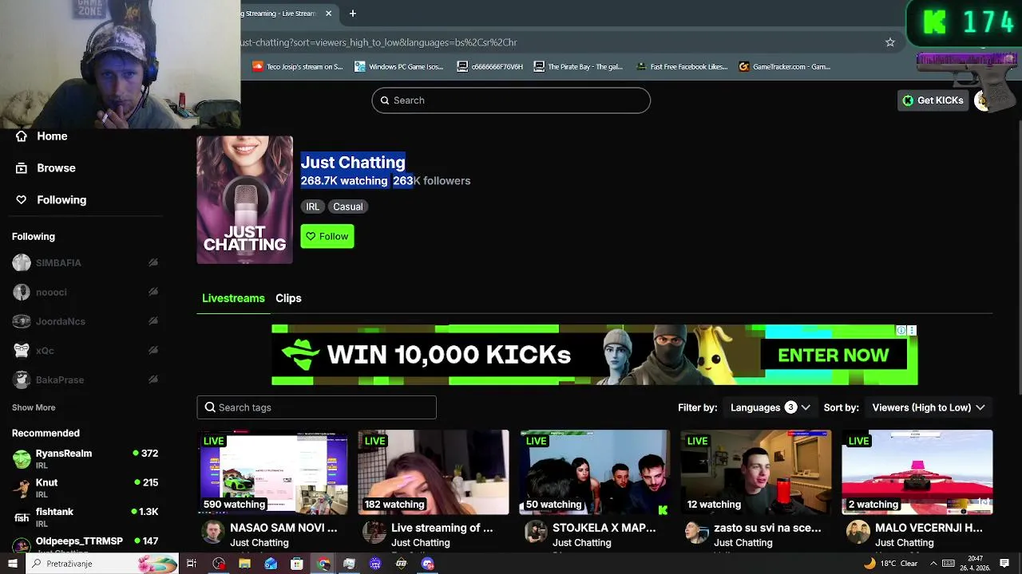1022x574 pixels.
Task: Select the Casual tag
Action: click(x=347, y=206)
